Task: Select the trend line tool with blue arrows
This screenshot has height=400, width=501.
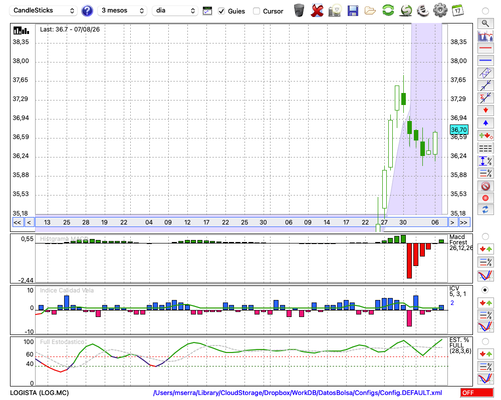Action: 485,85
